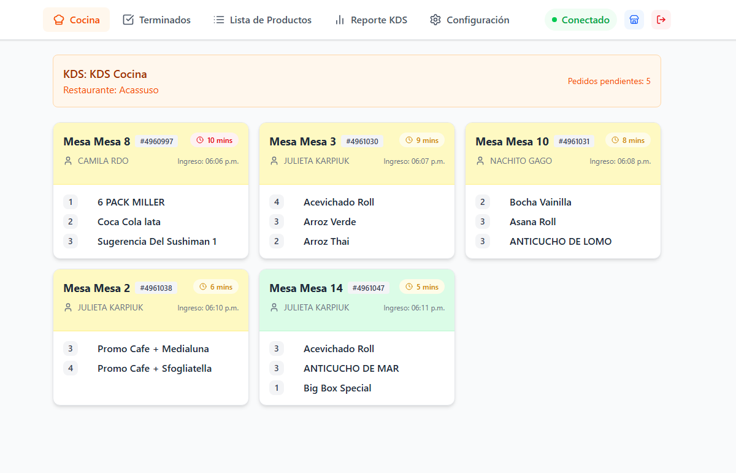Open the Reporte KDS page

click(x=371, y=20)
